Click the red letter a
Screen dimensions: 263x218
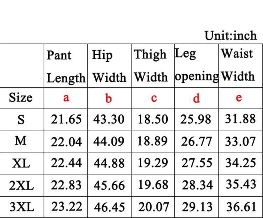click(x=66, y=98)
